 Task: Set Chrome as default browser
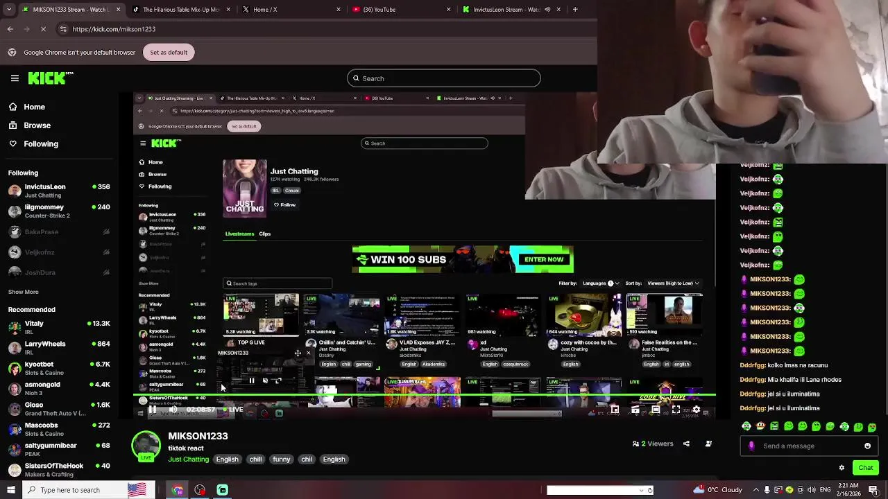pos(169,53)
